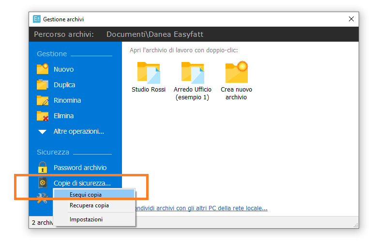The image size is (377, 249).
Task: Open the Arredo Ufficio (esempio 1) archive
Action: (x=193, y=73)
